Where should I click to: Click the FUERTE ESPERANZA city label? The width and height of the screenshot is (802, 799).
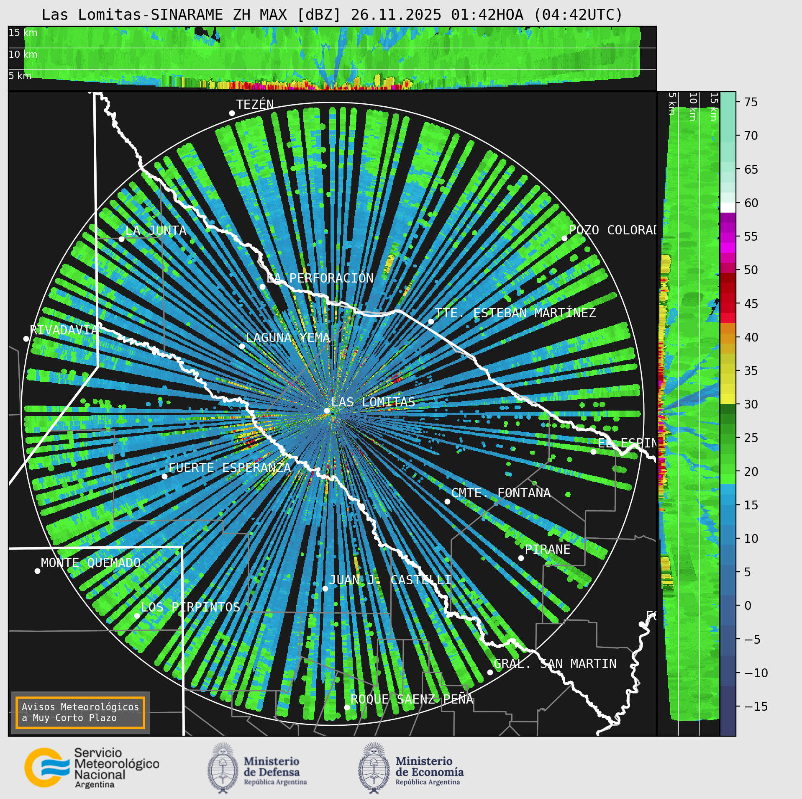click(230, 468)
